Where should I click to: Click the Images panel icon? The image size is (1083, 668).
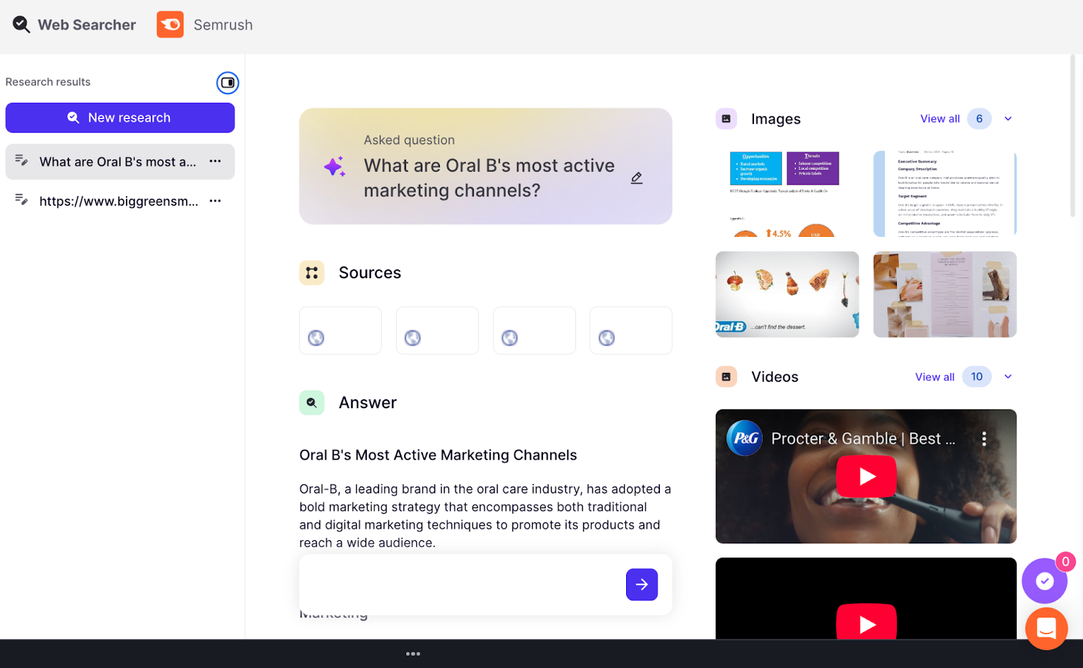726,118
